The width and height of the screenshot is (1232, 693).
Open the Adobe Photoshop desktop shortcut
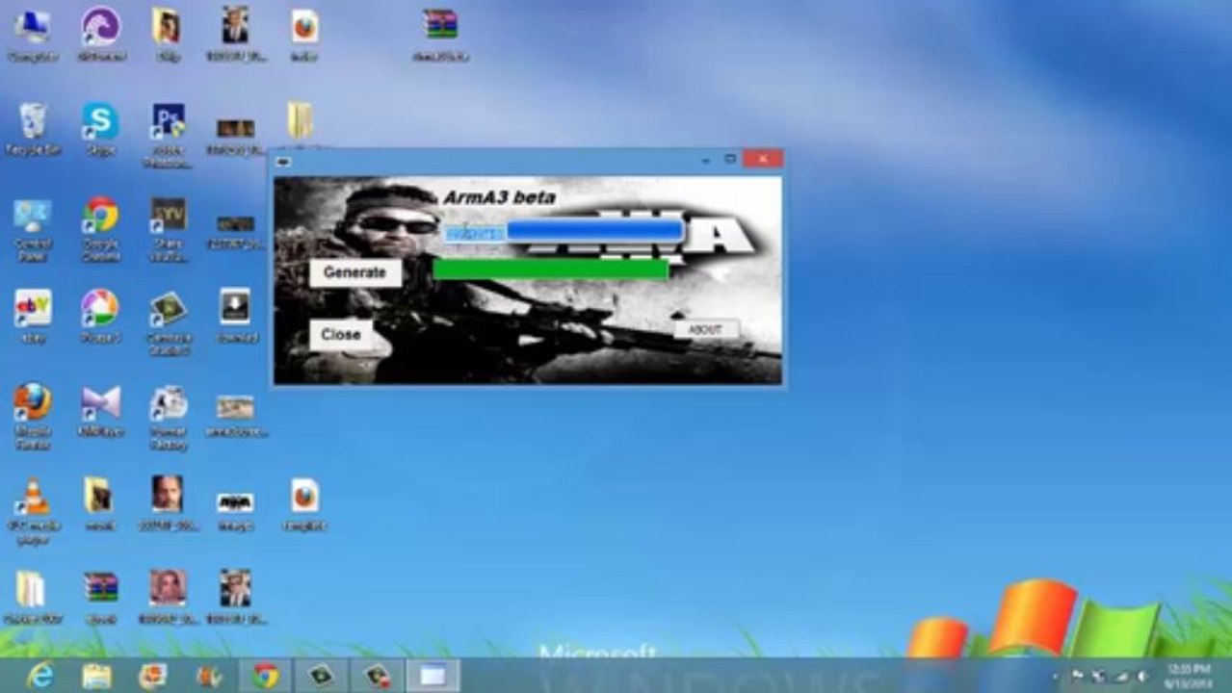tap(168, 135)
